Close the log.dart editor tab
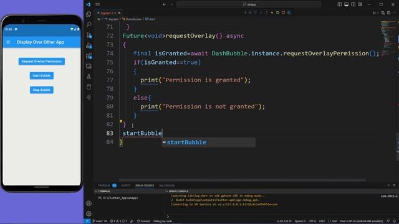This screenshot has height=224, width=399. (x=119, y=12)
